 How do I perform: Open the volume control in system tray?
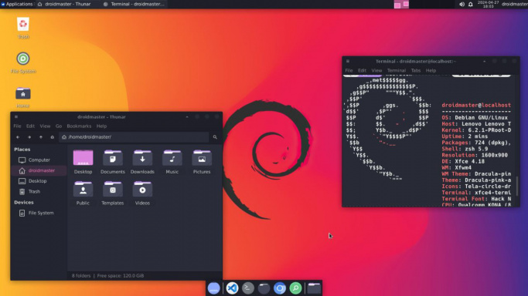click(x=462, y=4)
